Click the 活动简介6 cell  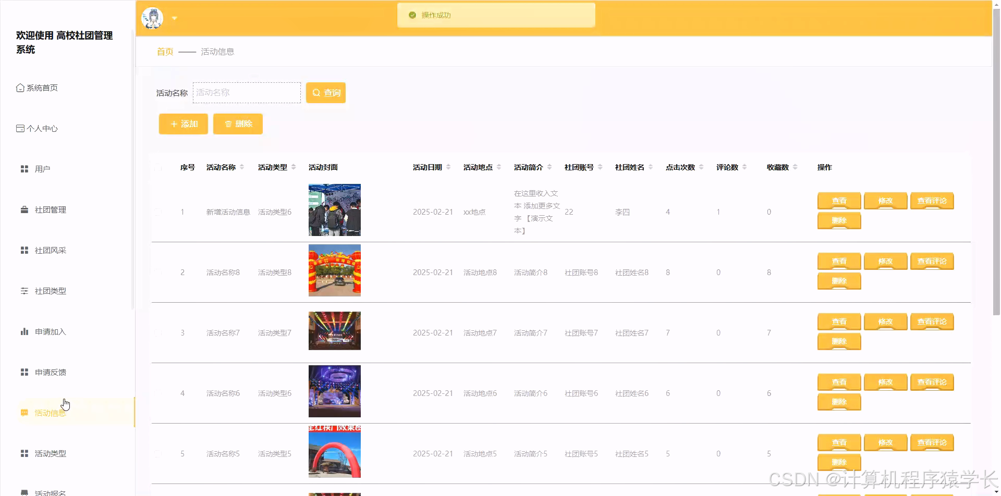tap(531, 393)
